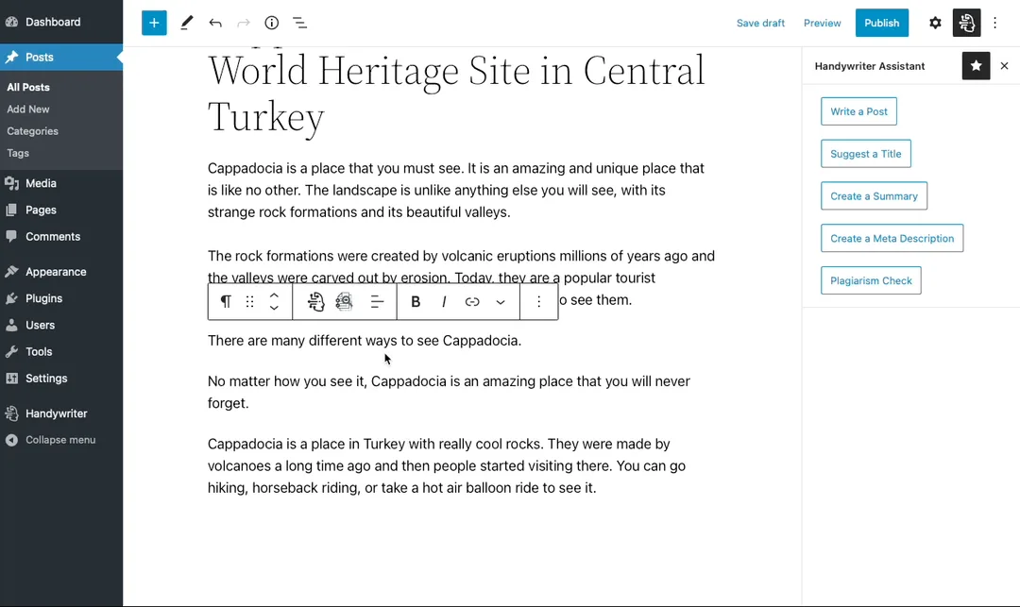The width and height of the screenshot is (1020, 607).
Task: Toggle italic formatting
Action: coord(444,301)
